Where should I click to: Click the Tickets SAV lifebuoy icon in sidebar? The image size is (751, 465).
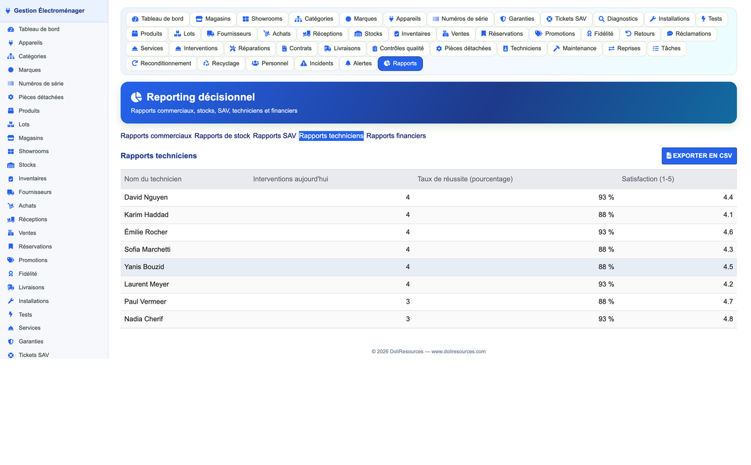[x=11, y=355]
